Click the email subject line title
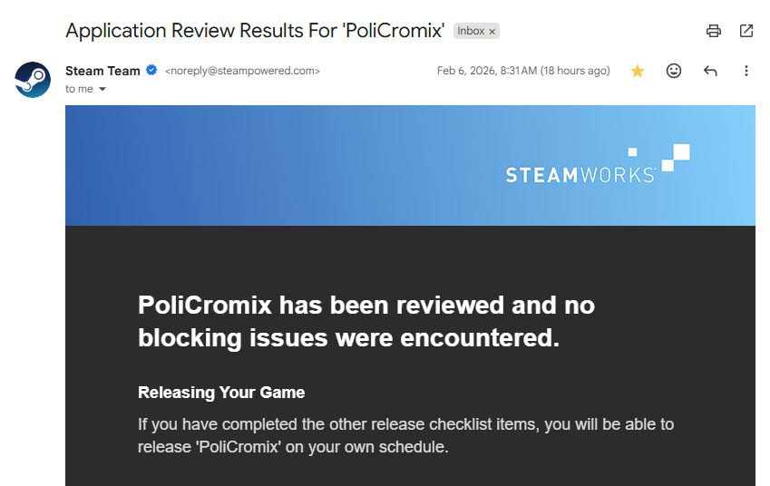The width and height of the screenshot is (770, 486). coord(255,31)
